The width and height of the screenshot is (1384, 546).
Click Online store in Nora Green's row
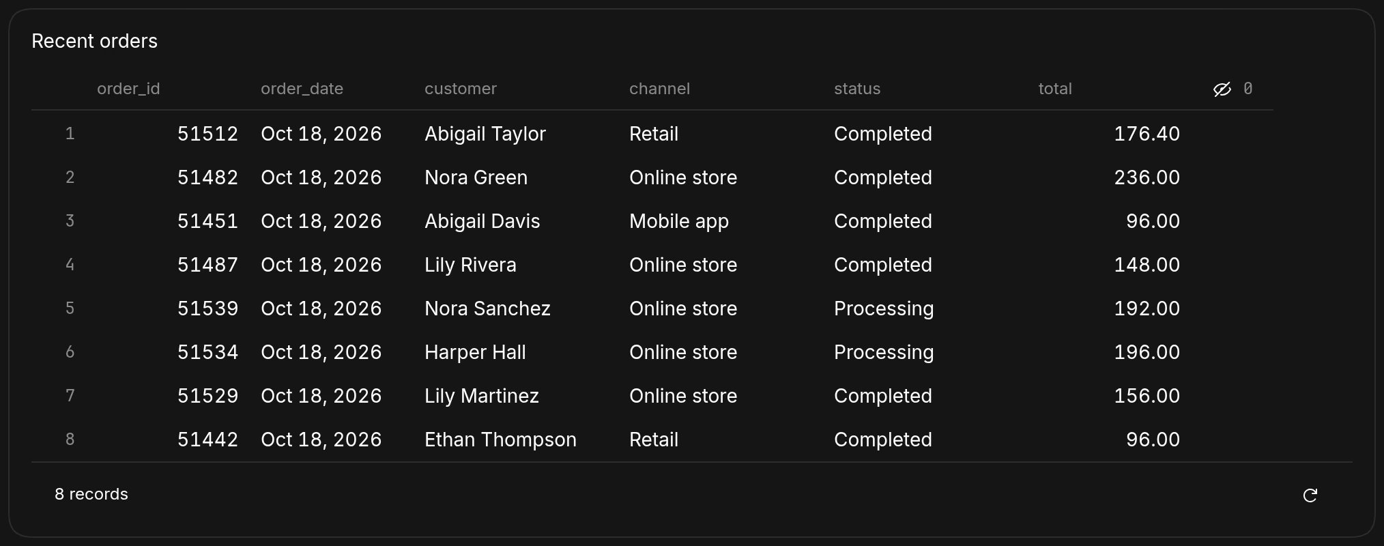click(x=683, y=177)
